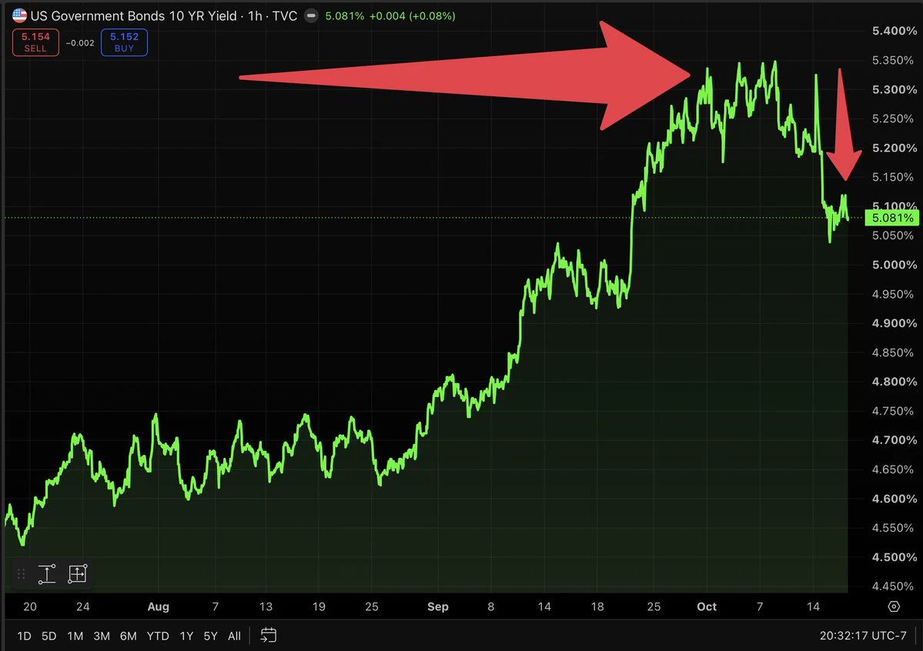Click the US Government Bonds 10 YR Yield title
Image resolution: width=923 pixels, height=651 pixels.
click(134, 16)
